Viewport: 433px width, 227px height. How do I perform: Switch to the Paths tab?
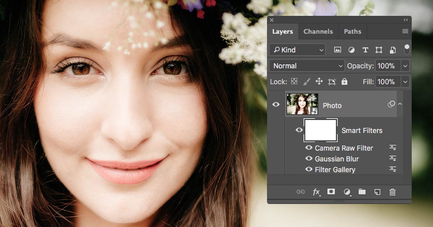[x=352, y=32]
